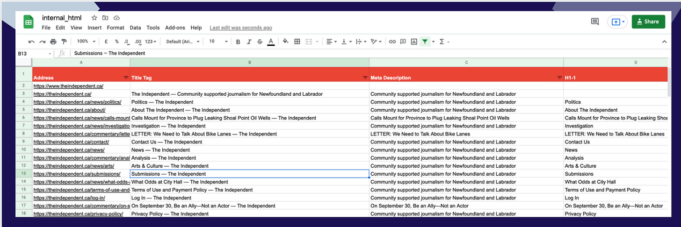Open the Insert menu
681x227 pixels.
point(94,28)
